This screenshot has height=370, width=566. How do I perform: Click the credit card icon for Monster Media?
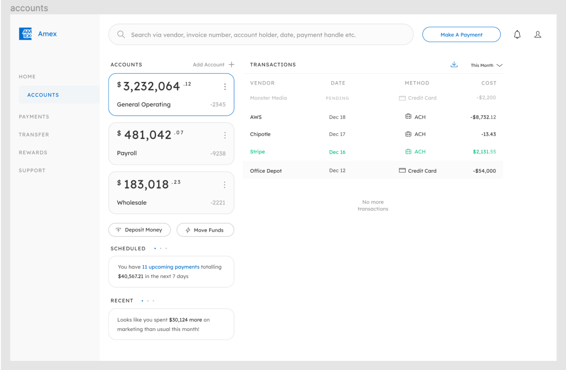[402, 98]
